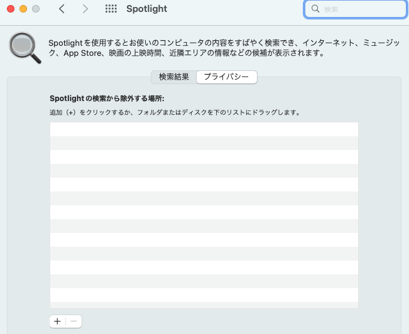Add a location with the plus button
The image size is (409, 334).
pos(57,321)
